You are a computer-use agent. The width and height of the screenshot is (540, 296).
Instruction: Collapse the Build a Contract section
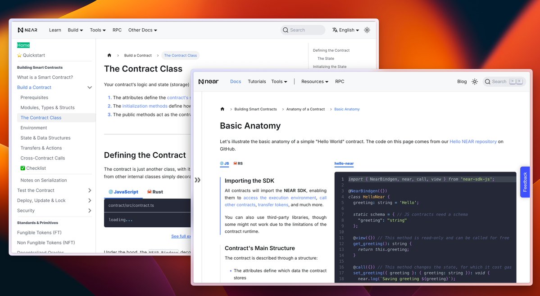pos(90,87)
